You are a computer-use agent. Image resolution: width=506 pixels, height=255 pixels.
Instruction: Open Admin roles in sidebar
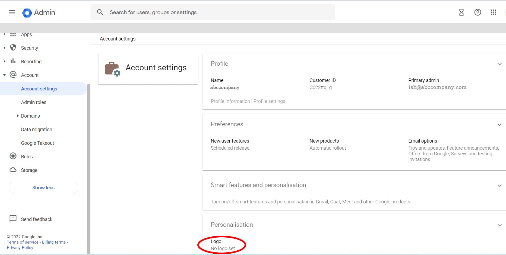[34, 102]
